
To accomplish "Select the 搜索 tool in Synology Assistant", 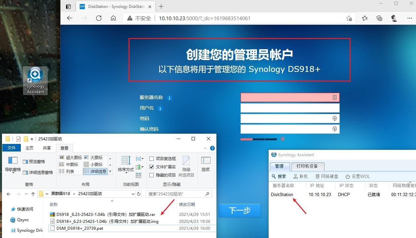I will point(280,176).
